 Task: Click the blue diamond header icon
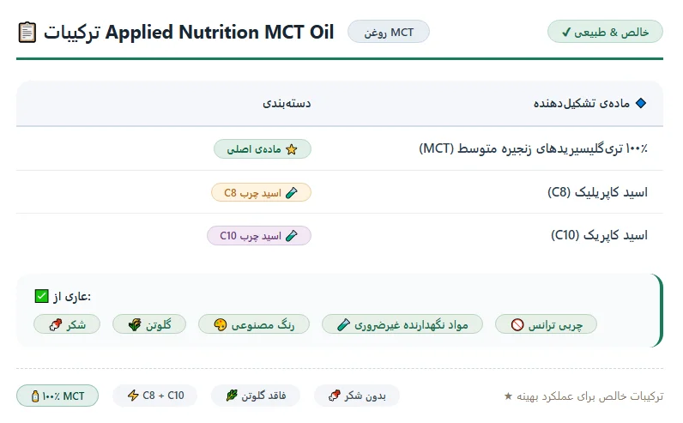tap(641, 103)
